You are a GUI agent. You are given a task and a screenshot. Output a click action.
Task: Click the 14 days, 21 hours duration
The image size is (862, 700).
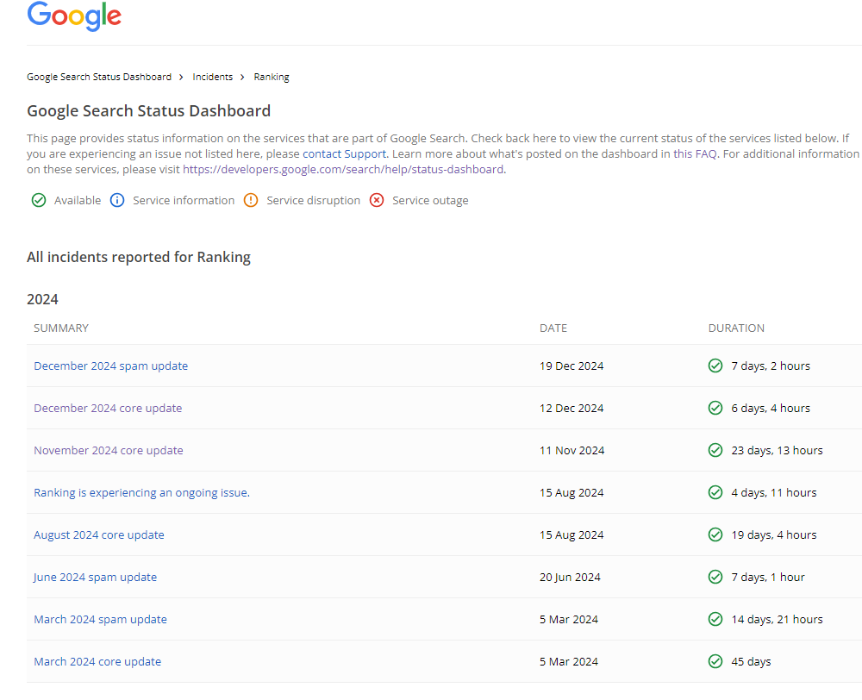pyautogui.click(x=777, y=619)
